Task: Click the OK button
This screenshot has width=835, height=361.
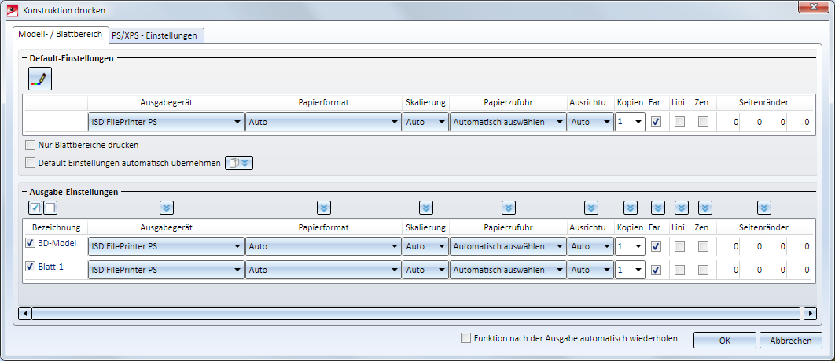Action: coord(724,341)
